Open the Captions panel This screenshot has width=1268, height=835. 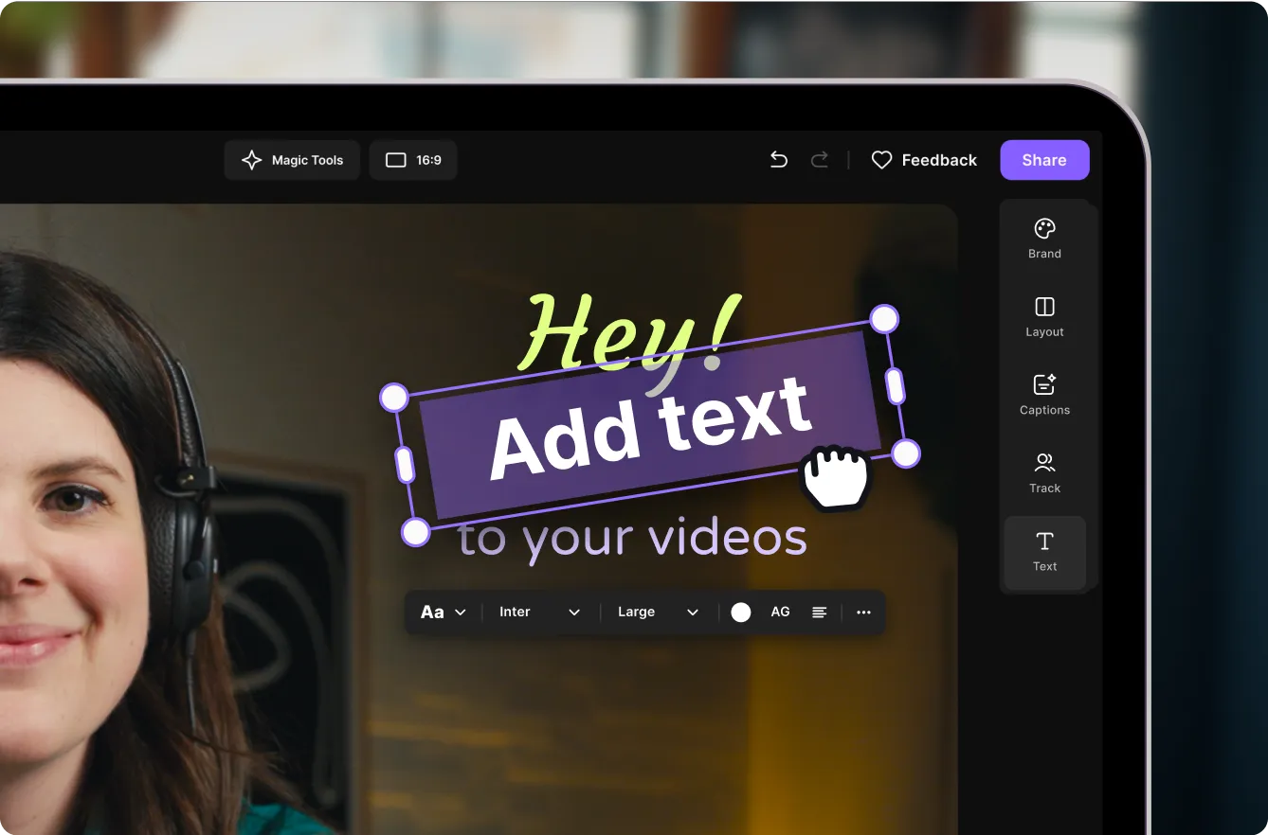coord(1044,395)
